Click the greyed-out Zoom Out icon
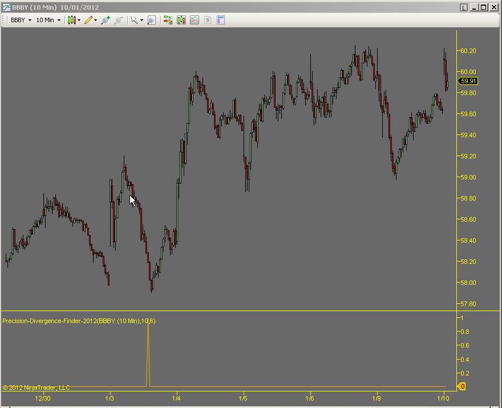The width and height of the screenshot is (502, 408). (119, 20)
